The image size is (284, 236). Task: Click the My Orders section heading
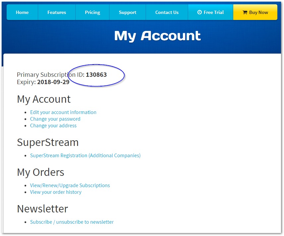coord(40,172)
